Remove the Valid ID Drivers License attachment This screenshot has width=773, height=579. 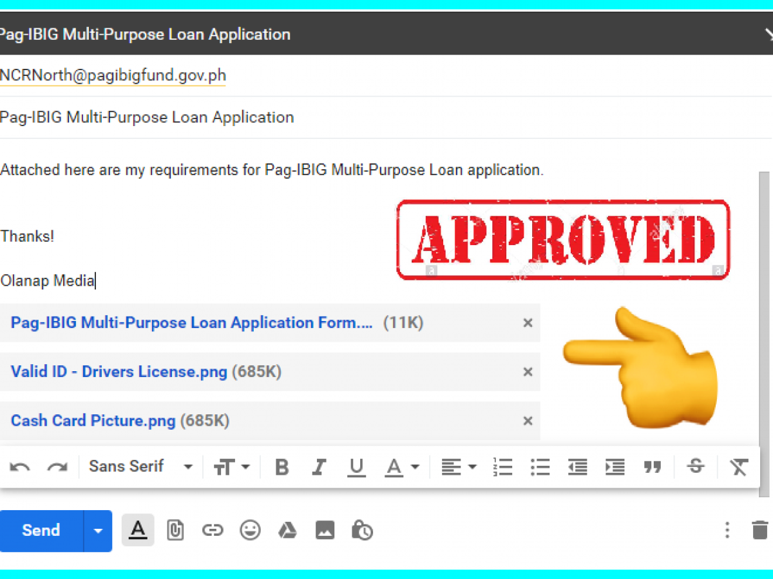[528, 372]
